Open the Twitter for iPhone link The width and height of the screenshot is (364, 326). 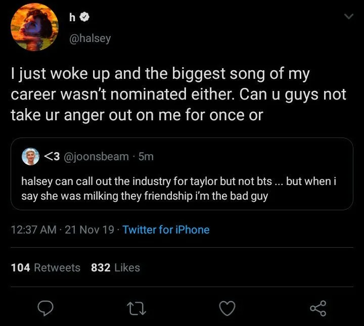pyautogui.click(x=166, y=230)
